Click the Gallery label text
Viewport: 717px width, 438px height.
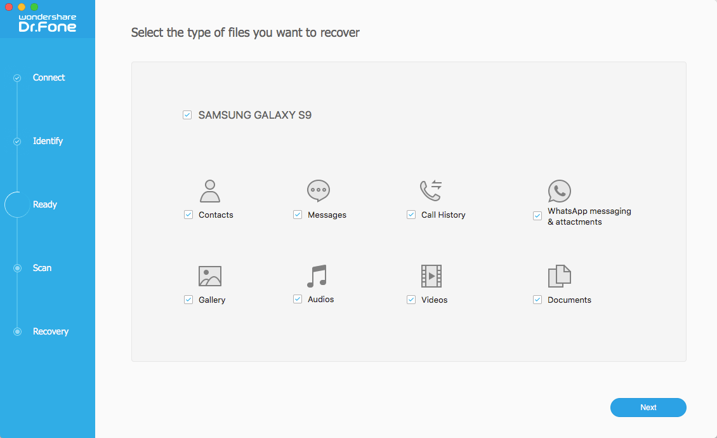[212, 300]
